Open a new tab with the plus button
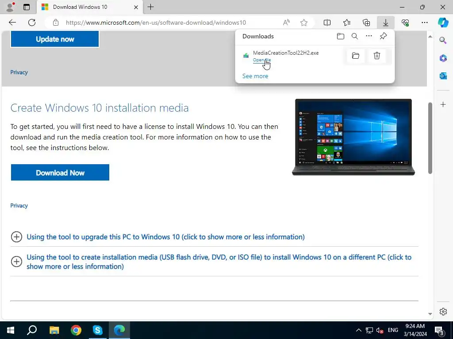This screenshot has width=453, height=339. [x=150, y=7]
